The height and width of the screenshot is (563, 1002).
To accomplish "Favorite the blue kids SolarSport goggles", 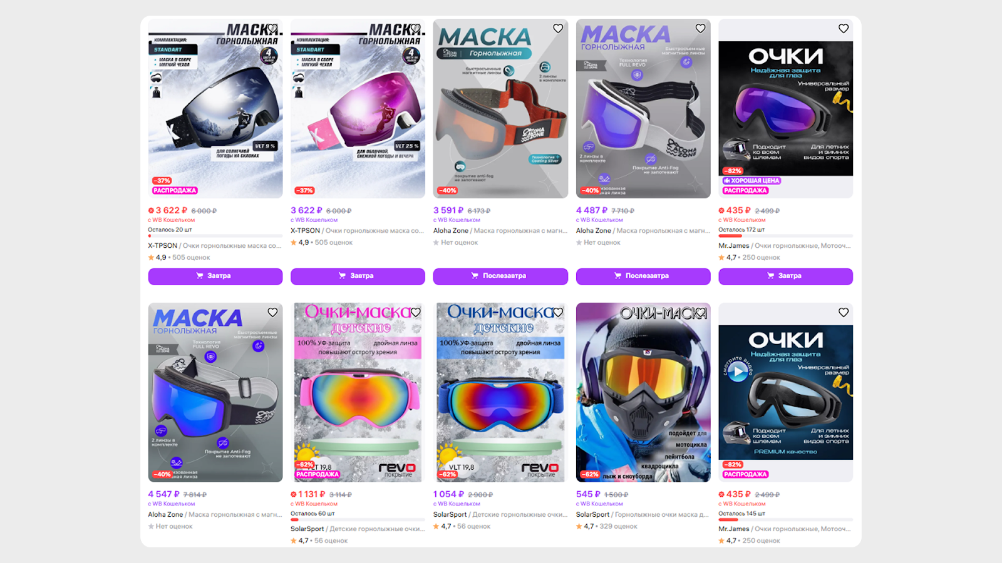I will [x=558, y=312].
